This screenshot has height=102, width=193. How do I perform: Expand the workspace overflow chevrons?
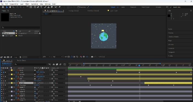167,7
